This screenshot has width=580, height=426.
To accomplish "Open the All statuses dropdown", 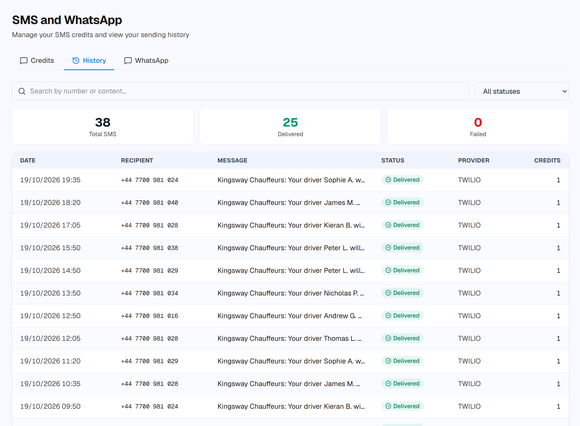I will pyautogui.click(x=522, y=91).
